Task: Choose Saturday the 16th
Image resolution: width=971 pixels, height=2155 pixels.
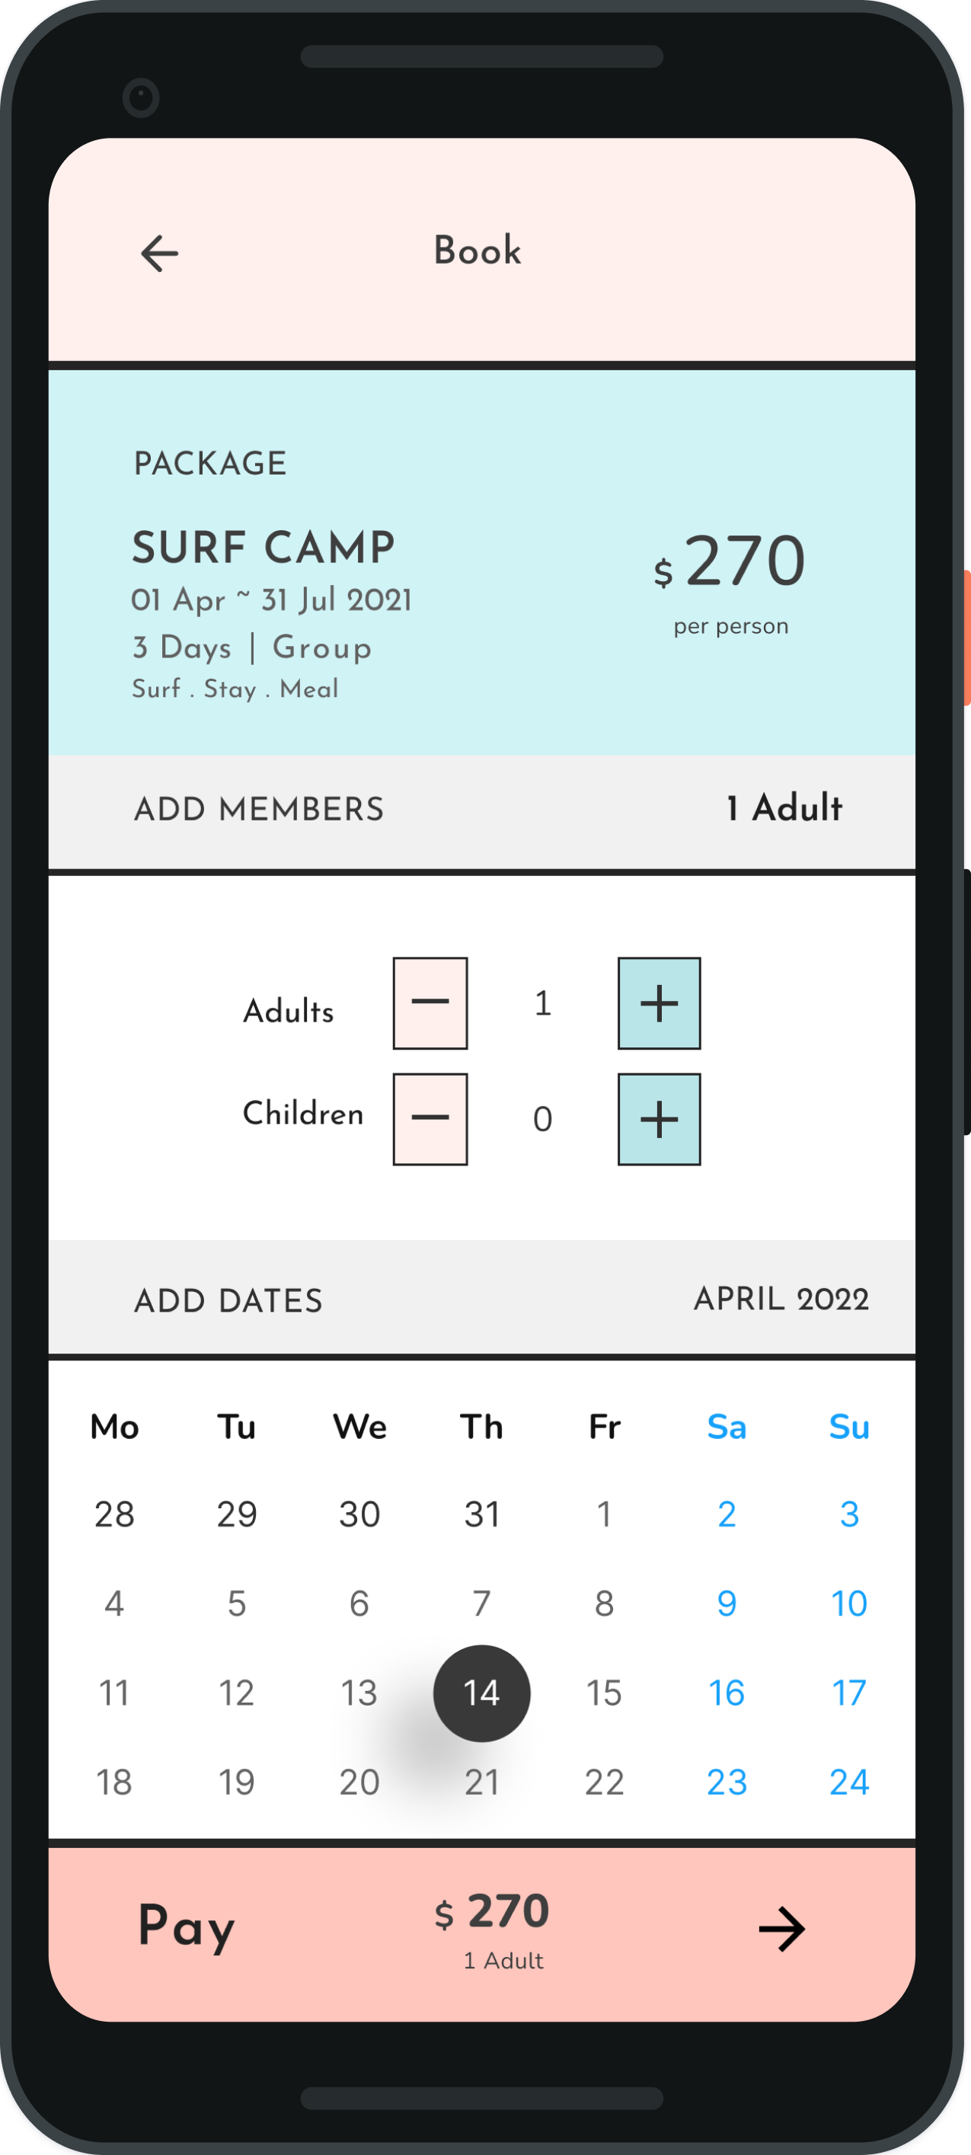Action: pos(726,1693)
